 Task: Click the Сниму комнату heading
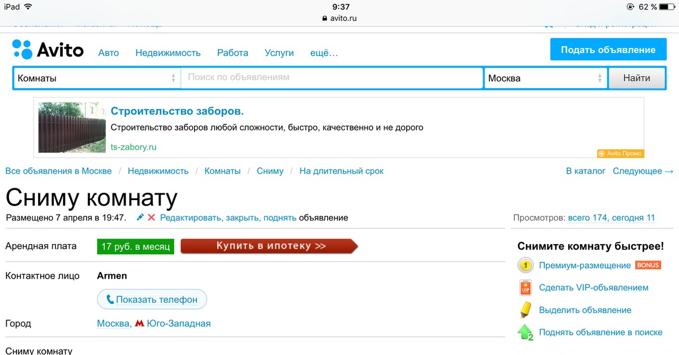tap(92, 198)
